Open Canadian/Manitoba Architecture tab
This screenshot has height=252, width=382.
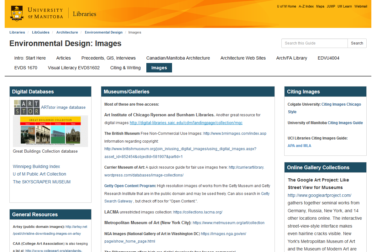click(x=178, y=58)
